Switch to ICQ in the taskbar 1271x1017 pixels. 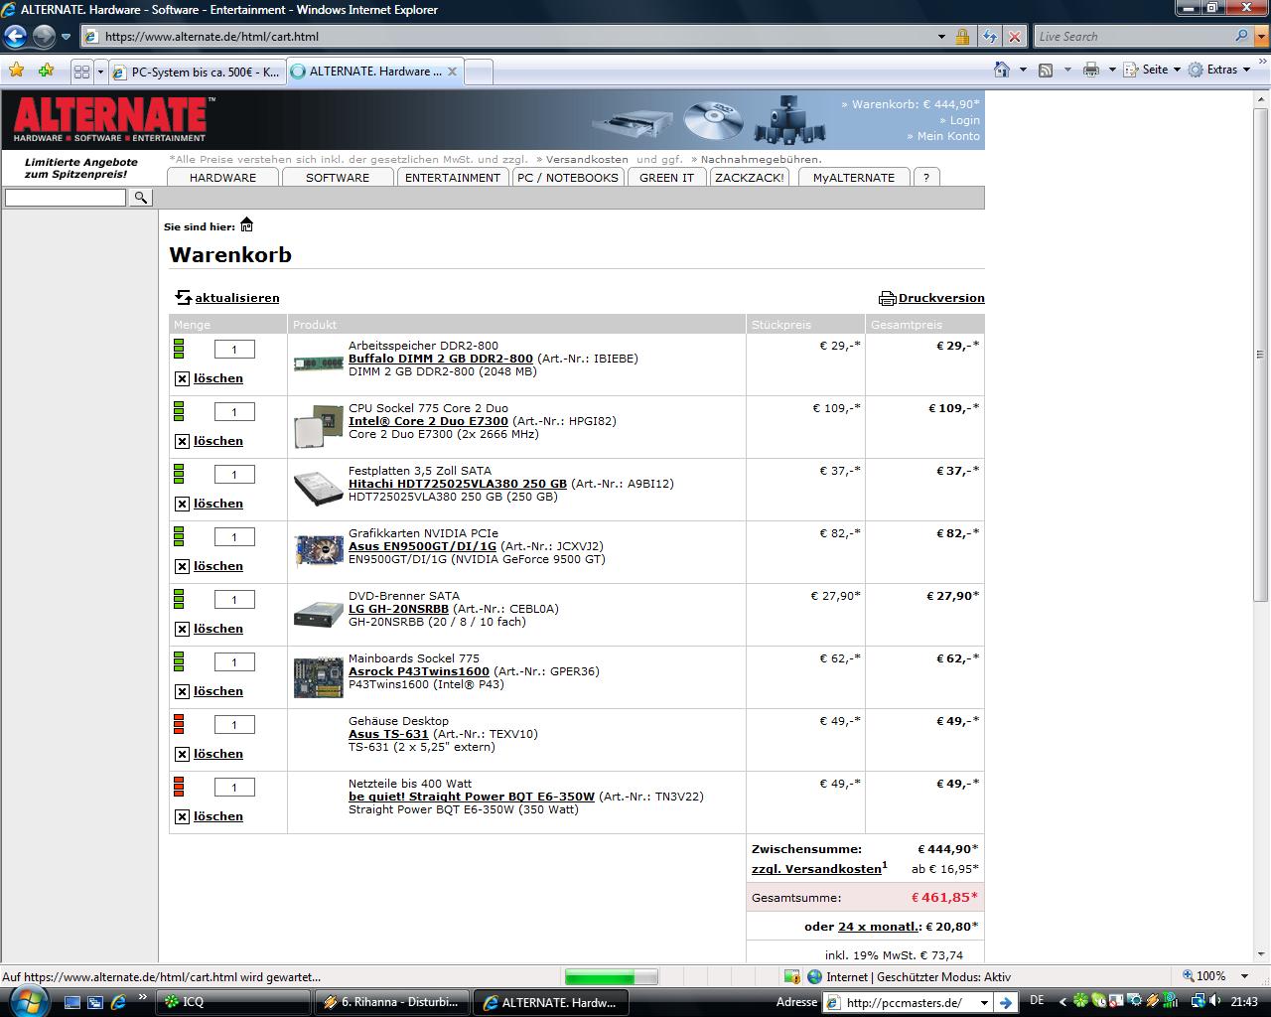(232, 1002)
